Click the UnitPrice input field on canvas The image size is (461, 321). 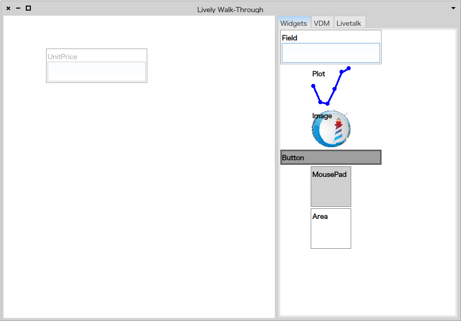point(97,71)
